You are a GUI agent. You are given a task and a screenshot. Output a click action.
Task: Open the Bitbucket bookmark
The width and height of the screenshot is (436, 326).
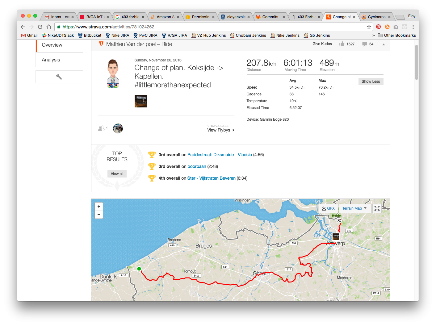[x=90, y=36]
